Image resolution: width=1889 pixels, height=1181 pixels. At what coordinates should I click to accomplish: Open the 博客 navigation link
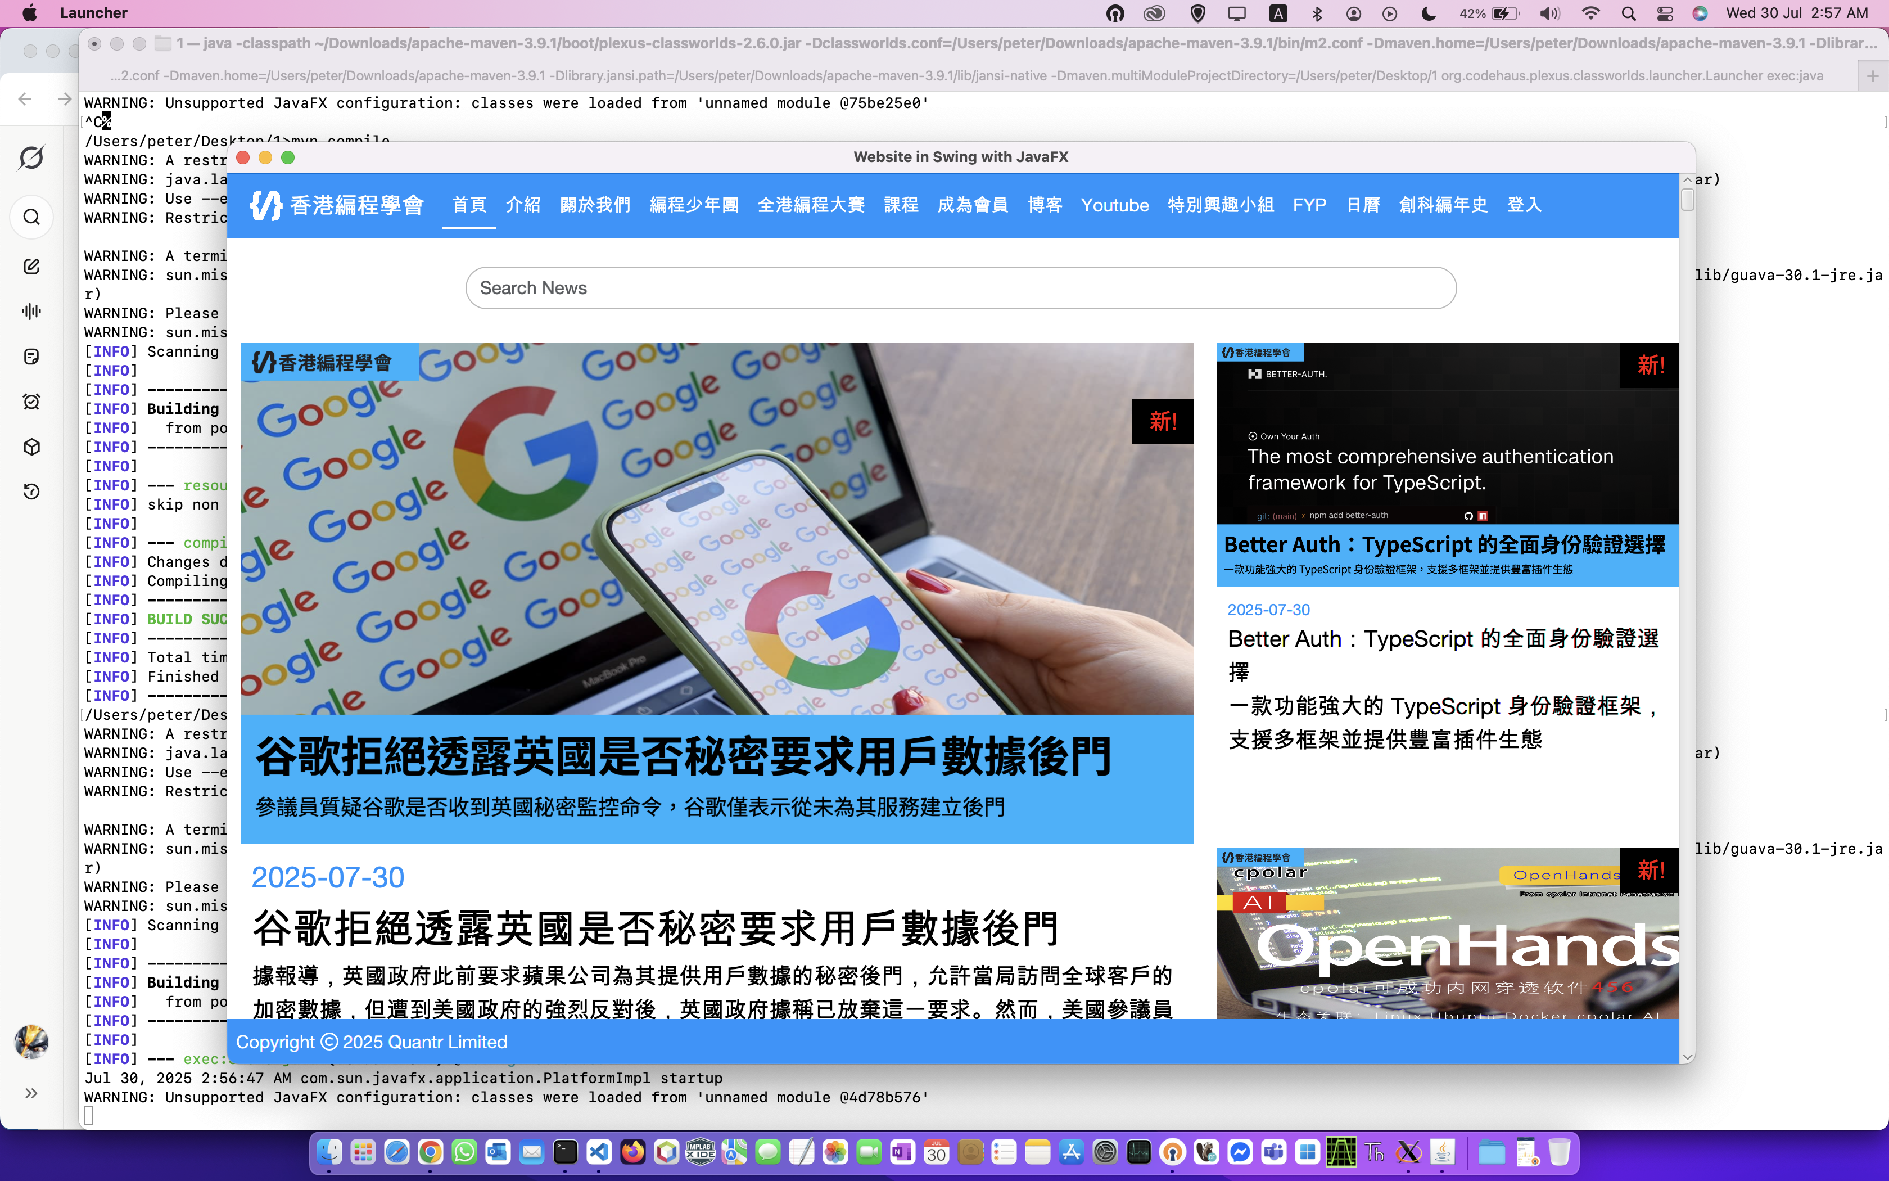pos(1045,205)
